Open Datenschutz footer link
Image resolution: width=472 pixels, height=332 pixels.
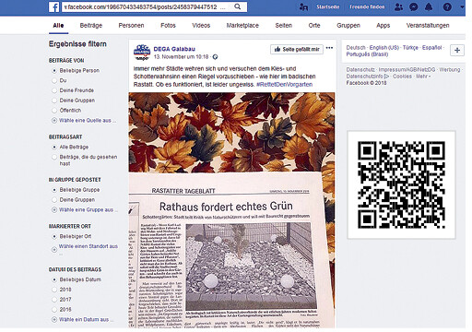[x=360, y=70]
